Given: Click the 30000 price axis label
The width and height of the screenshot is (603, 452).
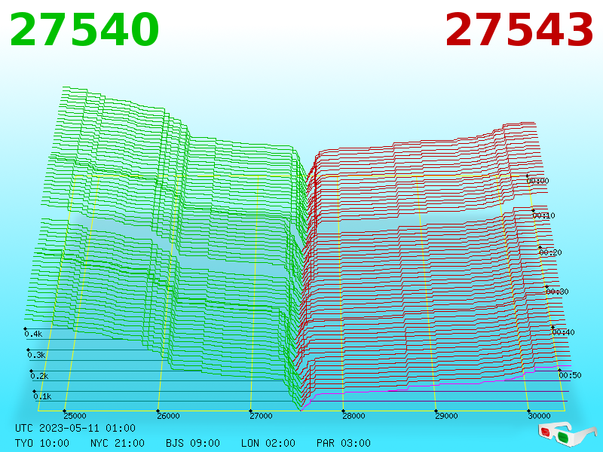Looking at the screenshot, I should (x=539, y=416).
